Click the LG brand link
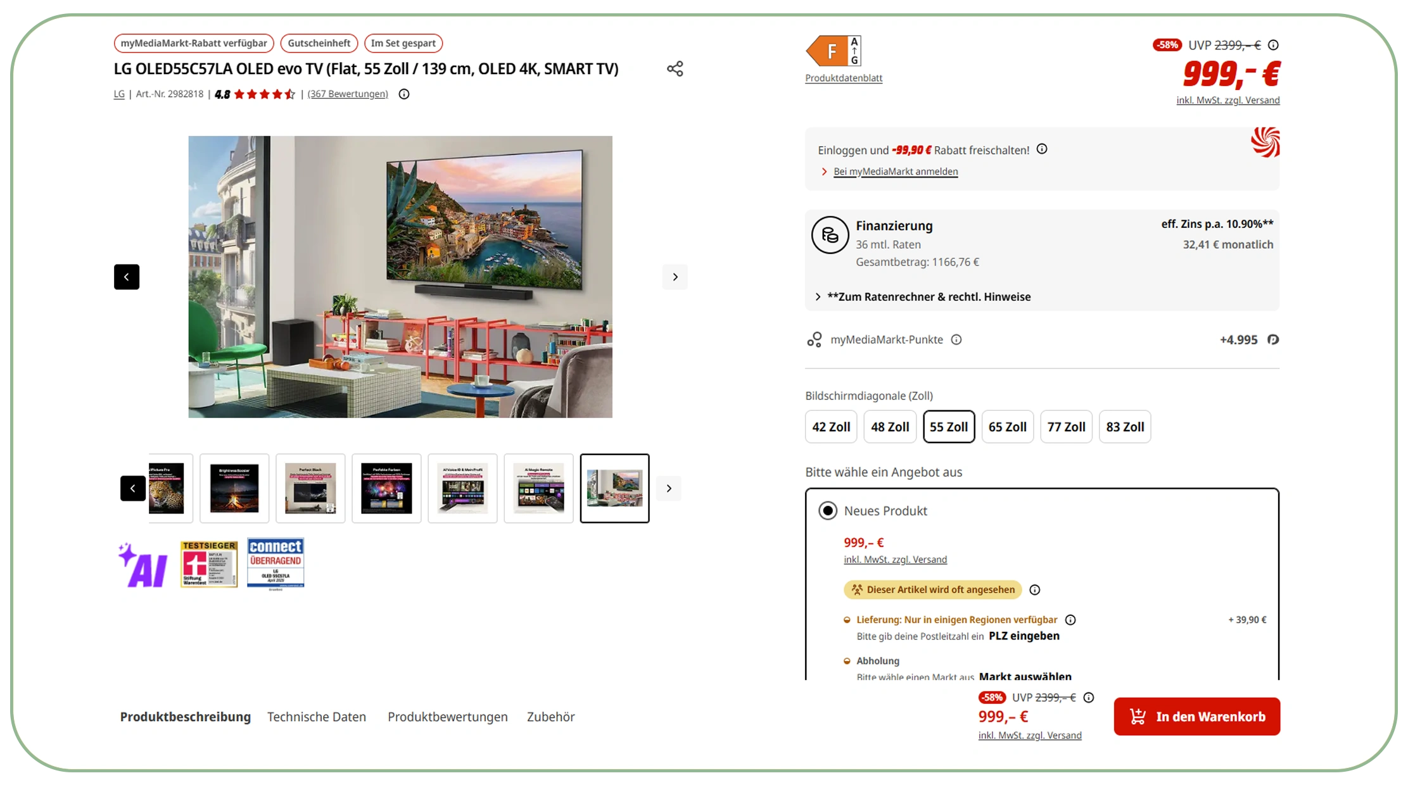1408x785 pixels. [119, 94]
